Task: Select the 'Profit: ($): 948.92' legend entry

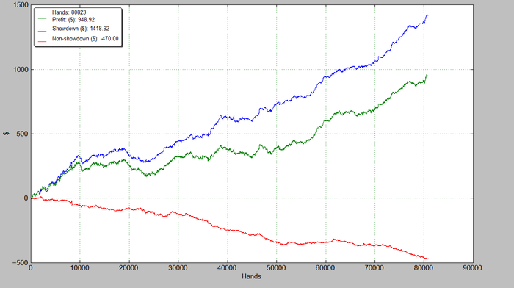Action: point(73,20)
